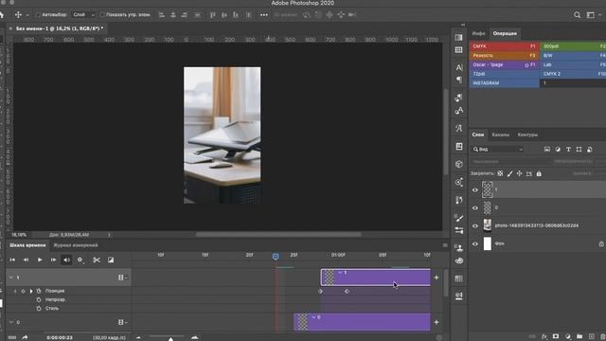This screenshot has height=341, width=606.
Task: Hide the photo-1483913433113 layer
Action: 475,225
